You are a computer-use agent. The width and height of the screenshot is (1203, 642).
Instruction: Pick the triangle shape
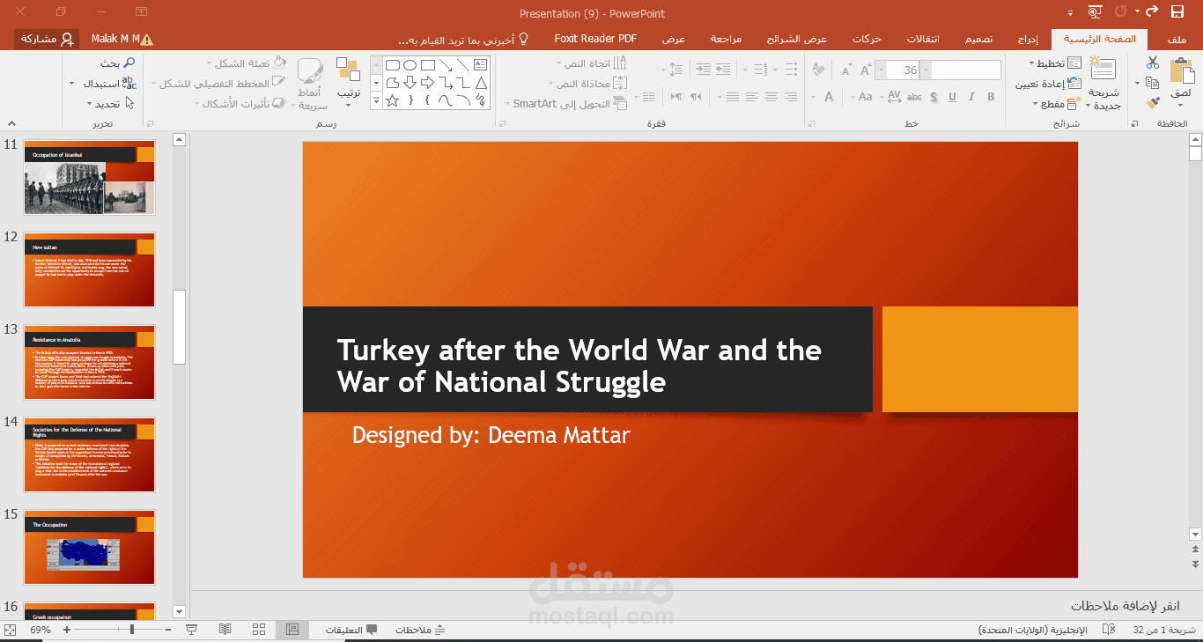[x=480, y=83]
